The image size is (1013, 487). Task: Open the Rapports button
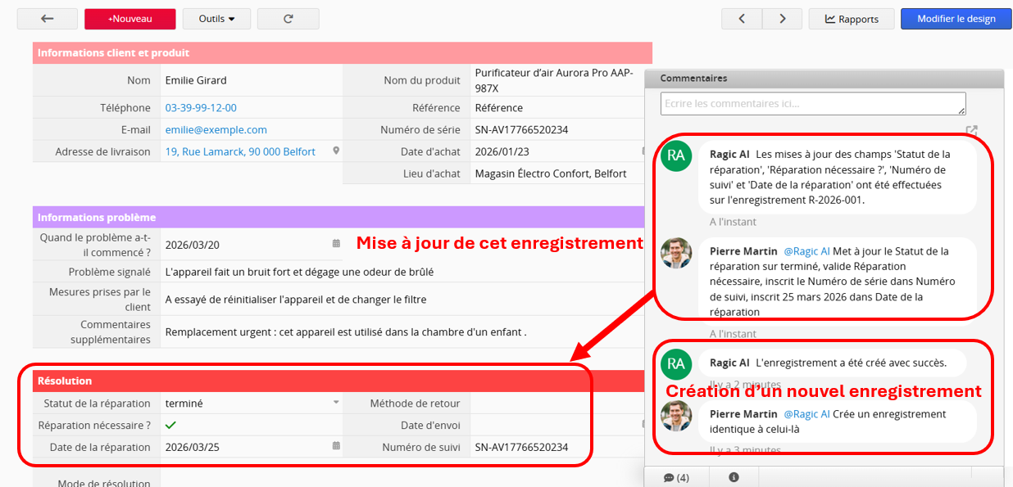coord(851,19)
